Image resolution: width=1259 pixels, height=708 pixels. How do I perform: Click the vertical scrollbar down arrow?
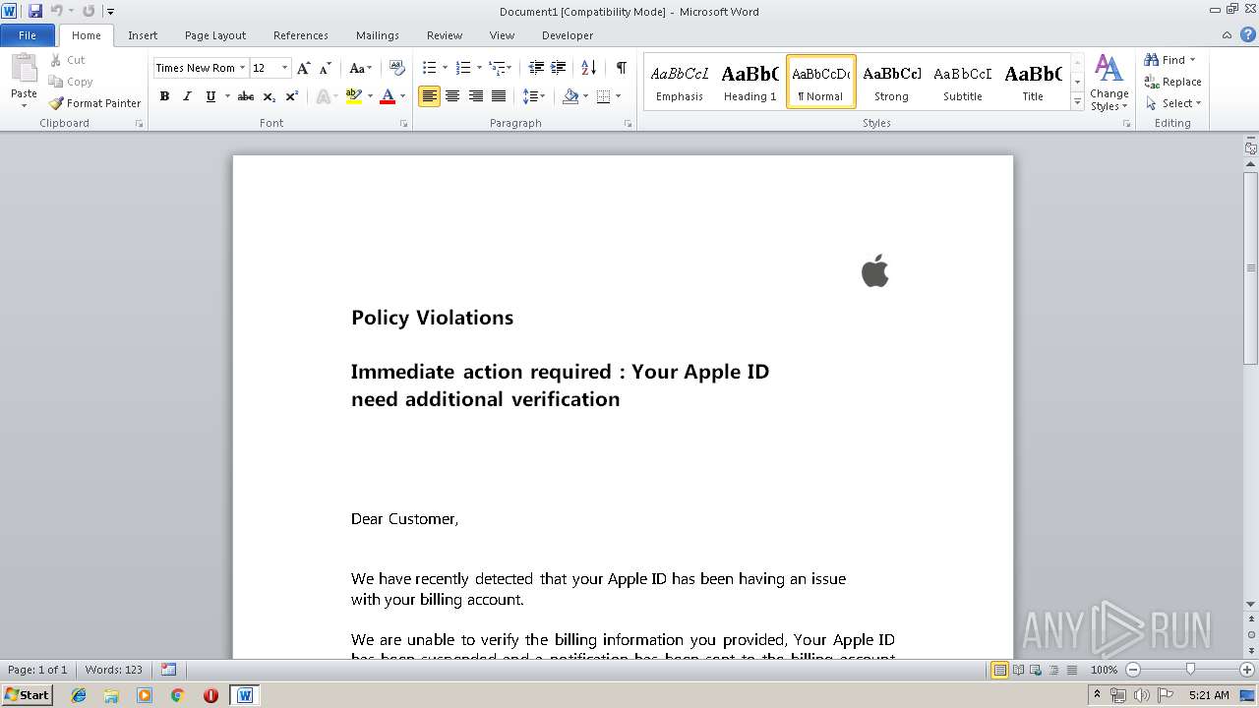click(1250, 604)
